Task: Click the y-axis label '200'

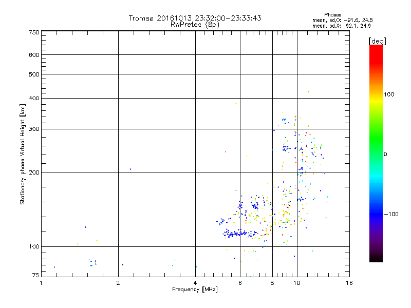Action: 34,172
